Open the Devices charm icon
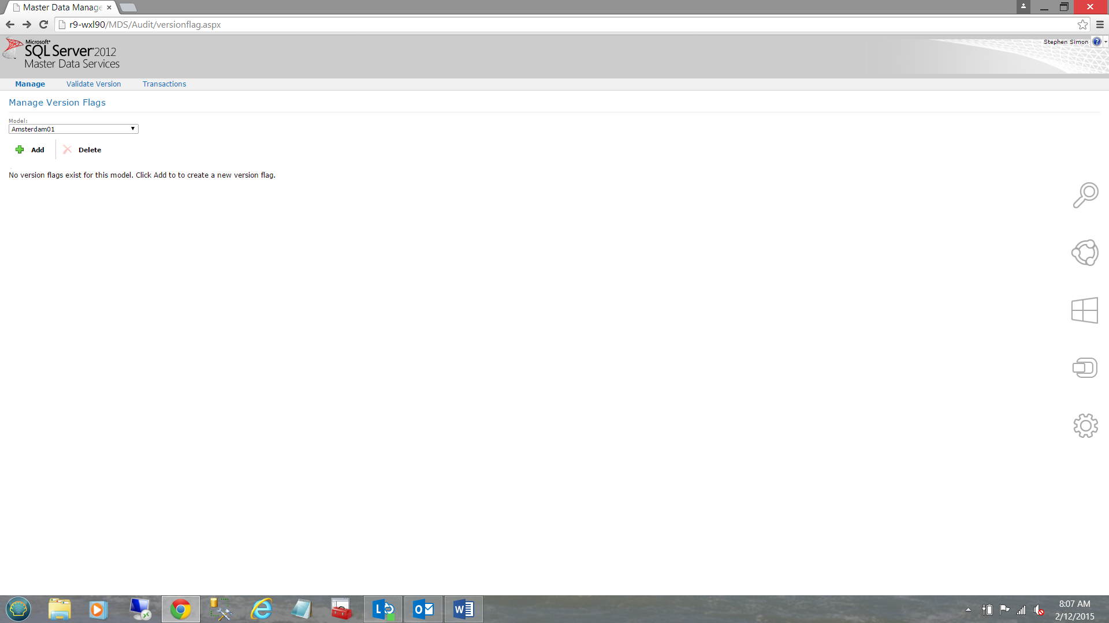Screen dimensions: 1109x623 (x=1085, y=368)
